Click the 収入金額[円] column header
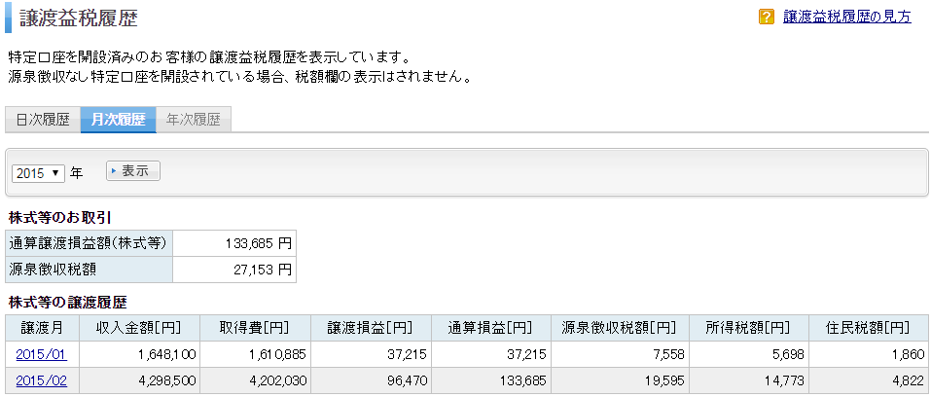Image resolution: width=931 pixels, height=397 pixels. [x=138, y=328]
